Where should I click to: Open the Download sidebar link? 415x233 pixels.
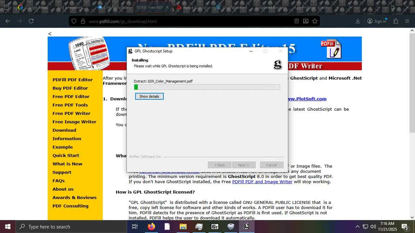(x=64, y=130)
